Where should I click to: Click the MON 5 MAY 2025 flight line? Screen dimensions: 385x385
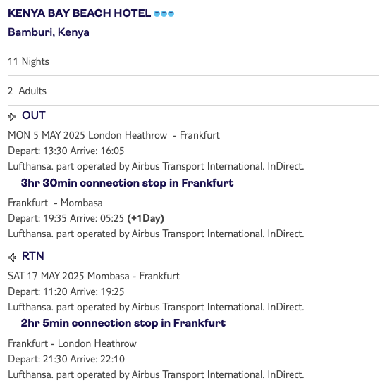114,135
